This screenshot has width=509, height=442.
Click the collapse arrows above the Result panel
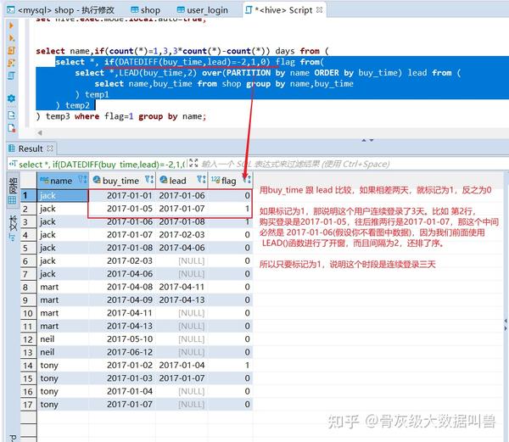367,140
